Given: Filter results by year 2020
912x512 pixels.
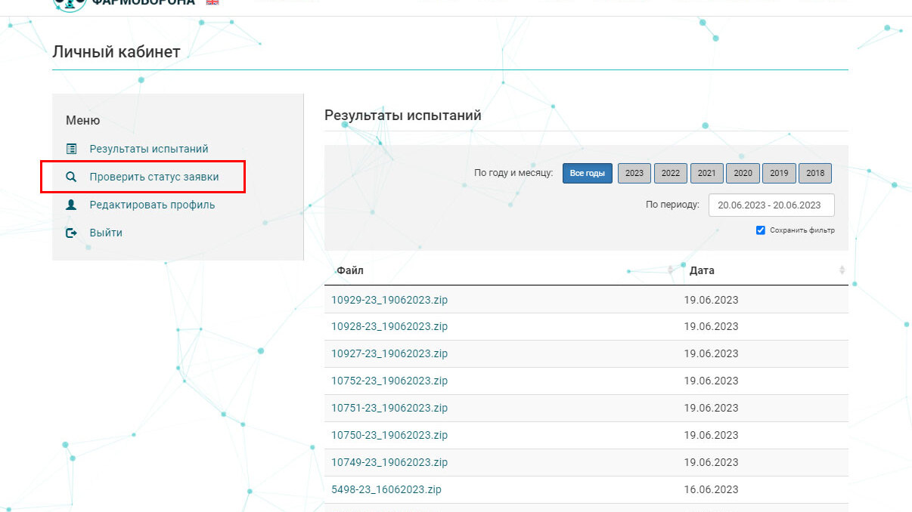Looking at the screenshot, I should [x=743, y=173].
